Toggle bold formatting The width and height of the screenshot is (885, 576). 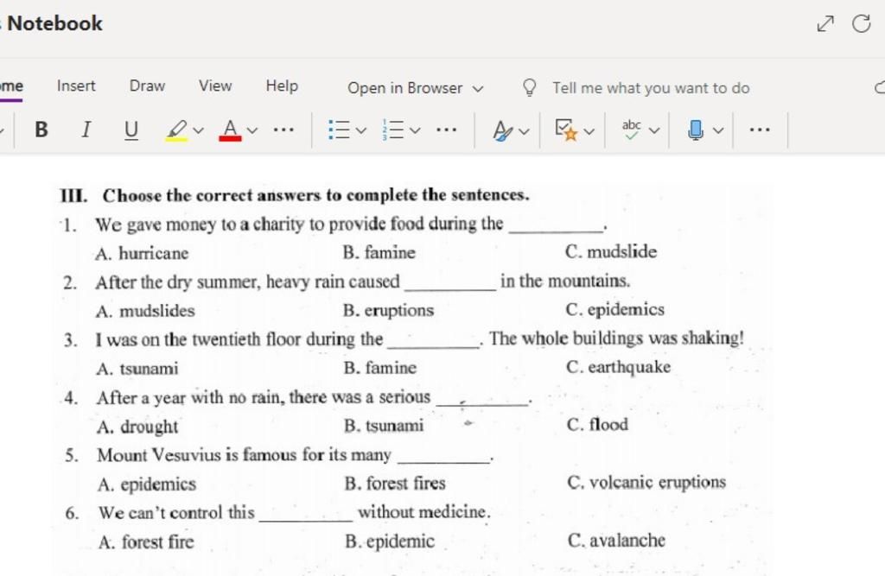click(x=41, y=130)
